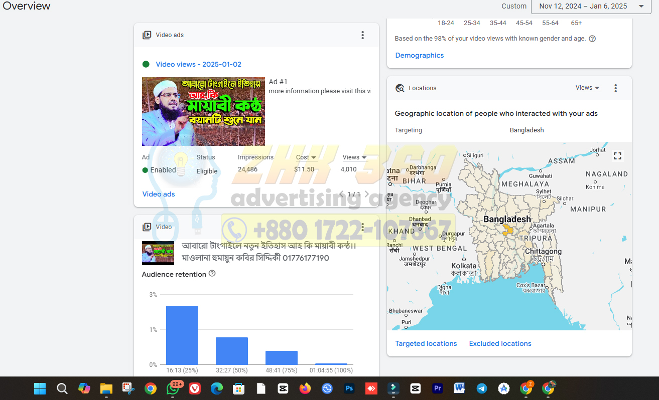Click the Video ads card header icon

[x=147, y=35]
